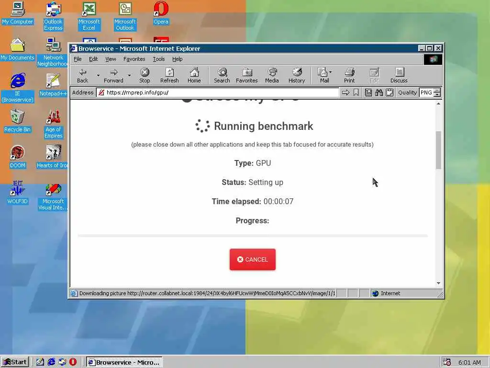
Task: Select the IE (Browservice) desktop icon
Action: point(17,88)
